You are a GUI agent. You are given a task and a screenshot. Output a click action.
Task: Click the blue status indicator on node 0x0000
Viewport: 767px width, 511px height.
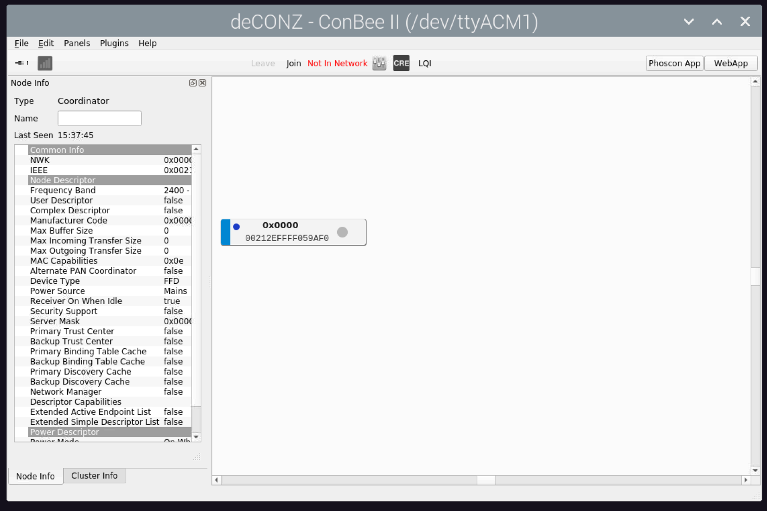(x=237, y=227)
